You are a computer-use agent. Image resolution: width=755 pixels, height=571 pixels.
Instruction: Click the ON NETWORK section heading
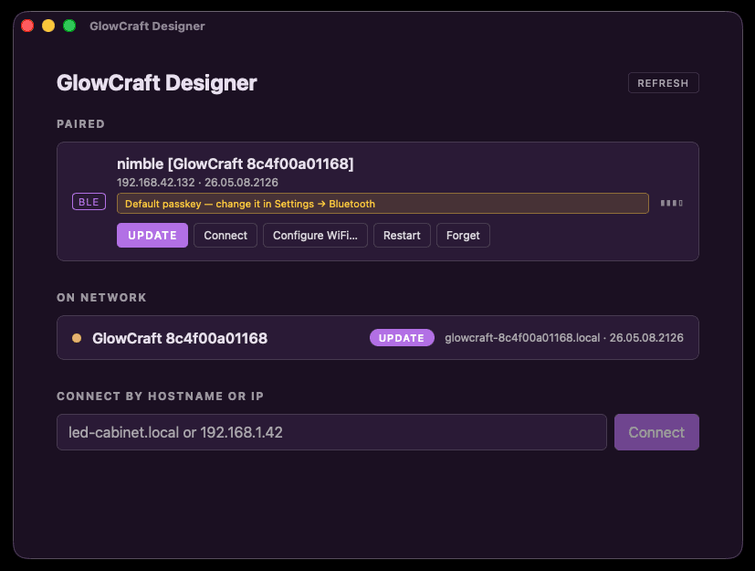tap(101, 297)
